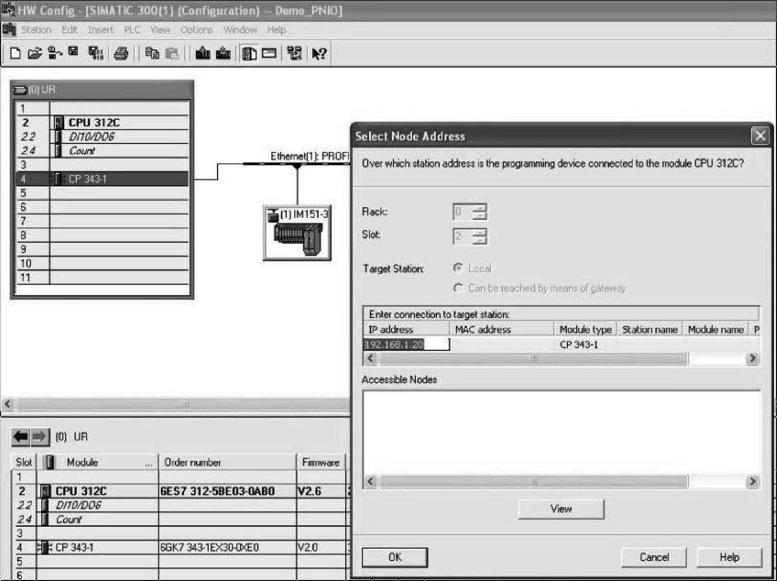Select 'Can be reached by means of gateway'
Viewport: 777px width, 581px height.
pos(458,288)
